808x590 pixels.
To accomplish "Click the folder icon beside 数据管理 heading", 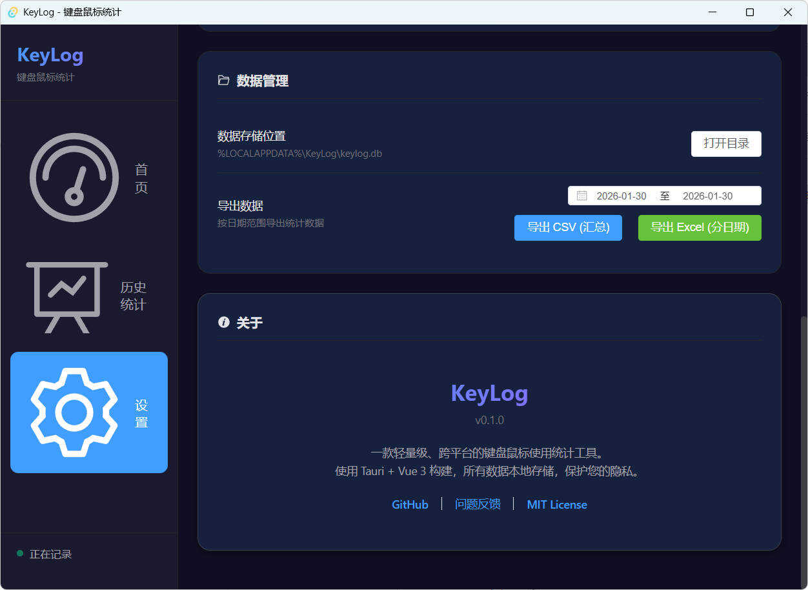I will 223,80.
